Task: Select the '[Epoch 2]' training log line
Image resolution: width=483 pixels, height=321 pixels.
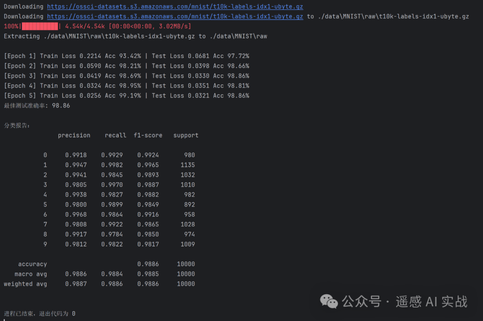Action: pyautogui.click(x=127, y=66)
